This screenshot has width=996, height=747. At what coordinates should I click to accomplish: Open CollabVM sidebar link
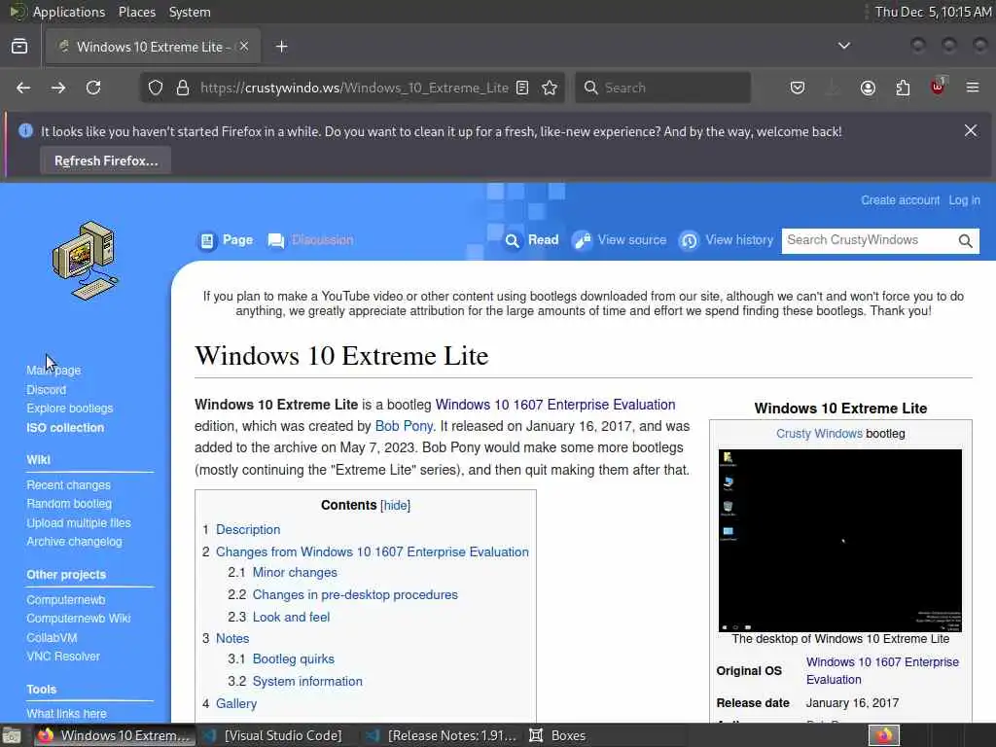[x=52, y=637]
